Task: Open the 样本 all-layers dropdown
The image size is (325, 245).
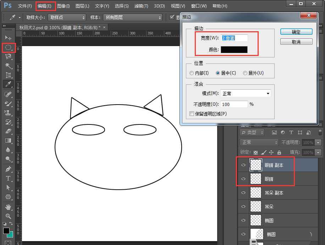Action: pos(133,17)
